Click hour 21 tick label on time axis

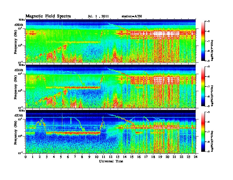[174, 157]
